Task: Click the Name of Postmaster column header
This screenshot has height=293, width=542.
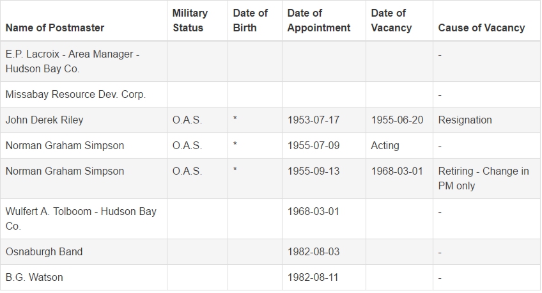Action: tap(54, 28)
